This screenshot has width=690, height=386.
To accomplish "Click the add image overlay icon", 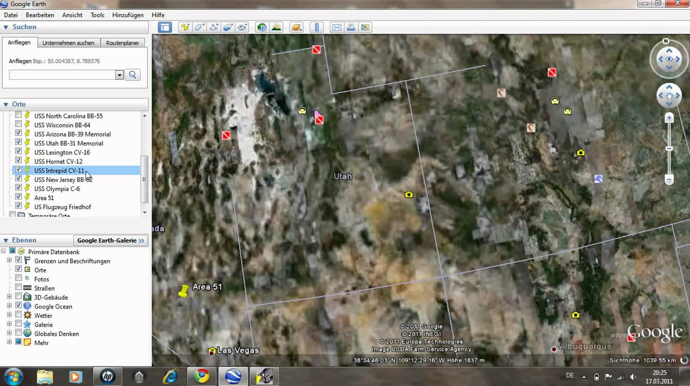I will click(227, 27).
